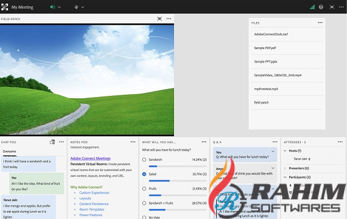The width and height of the screenshot is (347, 219).
Task: Click the shared landscape image area
Action: click(87, 80)
